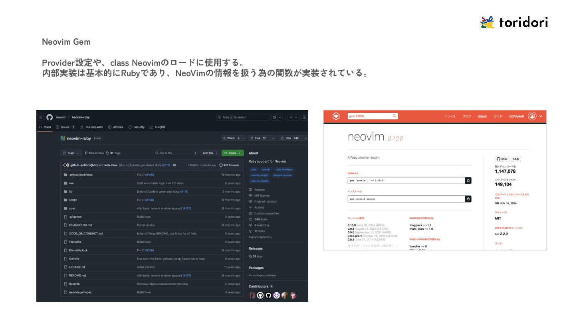The width and height of the screenshot is (575, 323).
Task: Click the ellipsis icon in the commit message row
Action: pyautogui.click(x=174, y=165)
